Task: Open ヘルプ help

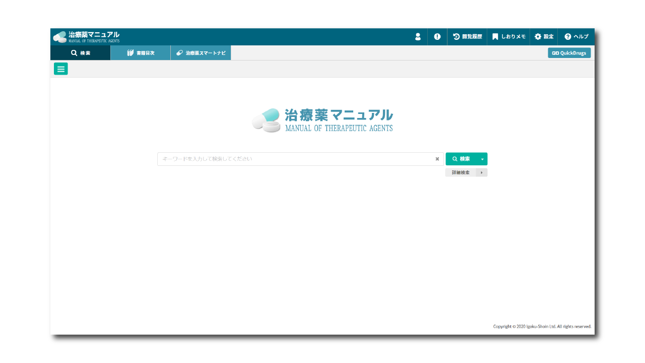Action: 576,37
